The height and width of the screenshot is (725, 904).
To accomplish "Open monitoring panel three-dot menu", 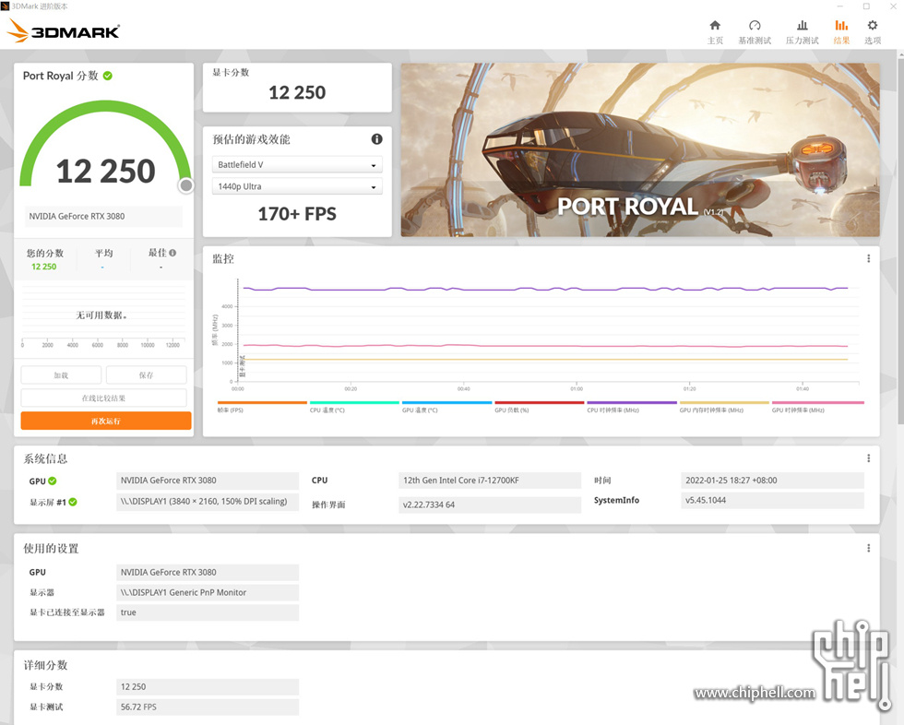I will pos(868,259).
